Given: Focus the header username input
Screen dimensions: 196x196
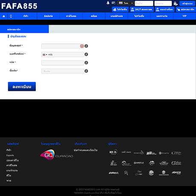Looking at the screenshot, I should pyautogui.click(x=144, y=3).
